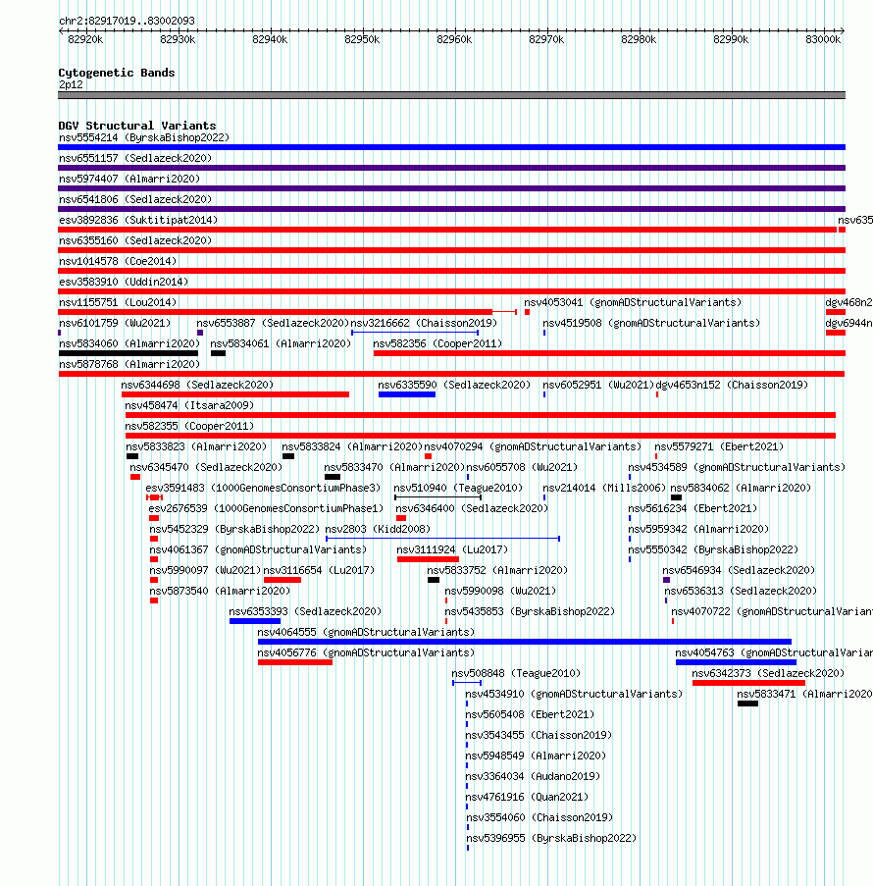Viewport: 873px width, 886px height.
Task: Click nsv6342373 (Sedlazeck2020) label
Action: [x=768, y=673]
